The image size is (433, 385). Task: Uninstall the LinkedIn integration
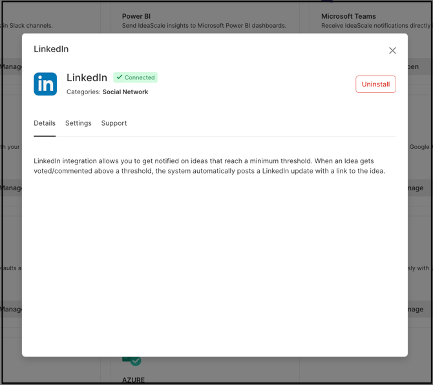[x=375, y=84]
